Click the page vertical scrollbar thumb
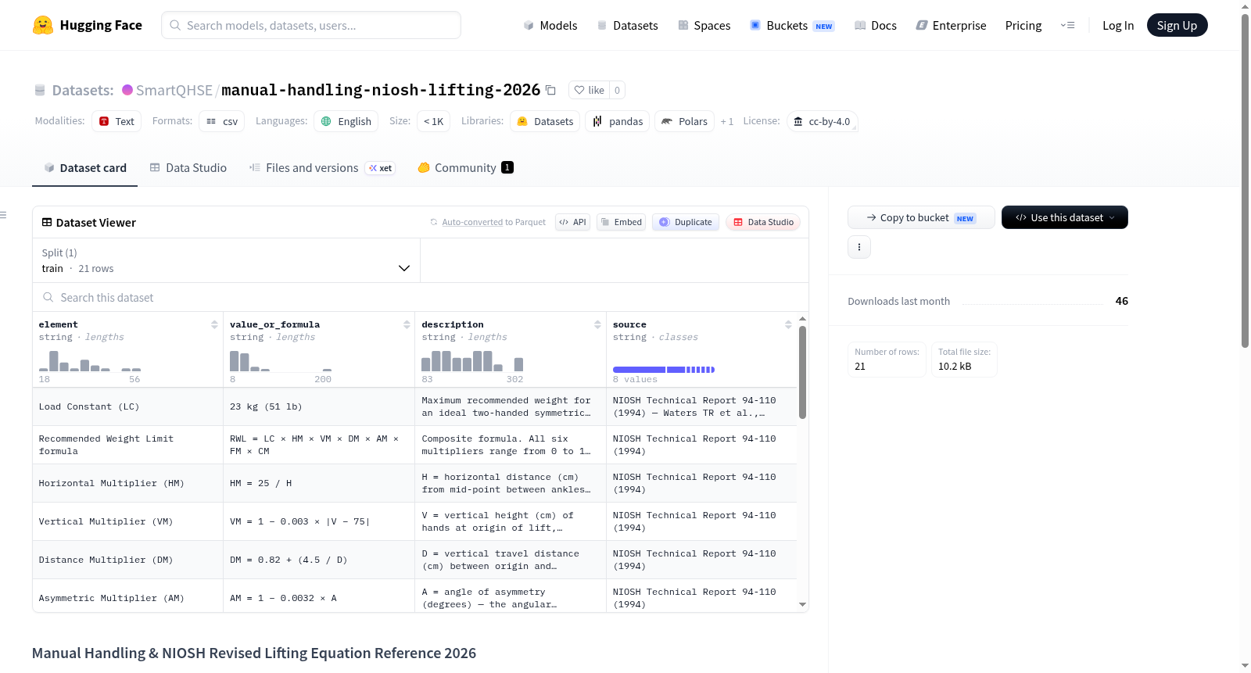Viewport: 1251px width, 673px height. click(x=1245, y=181)
